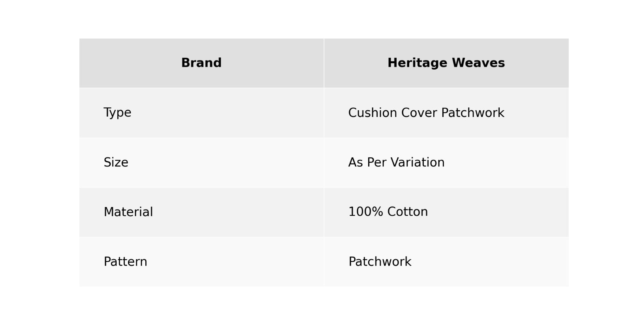This screenshot has width=632, height=322.
Task: Click the Size label cell
Action: click(116, 162)
